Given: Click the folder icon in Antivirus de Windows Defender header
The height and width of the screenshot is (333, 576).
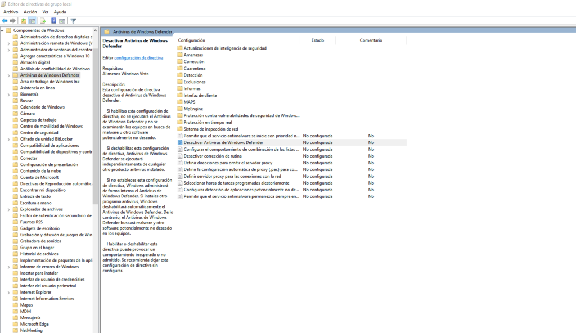Looking at the screenshot, I should click(107, 32).
